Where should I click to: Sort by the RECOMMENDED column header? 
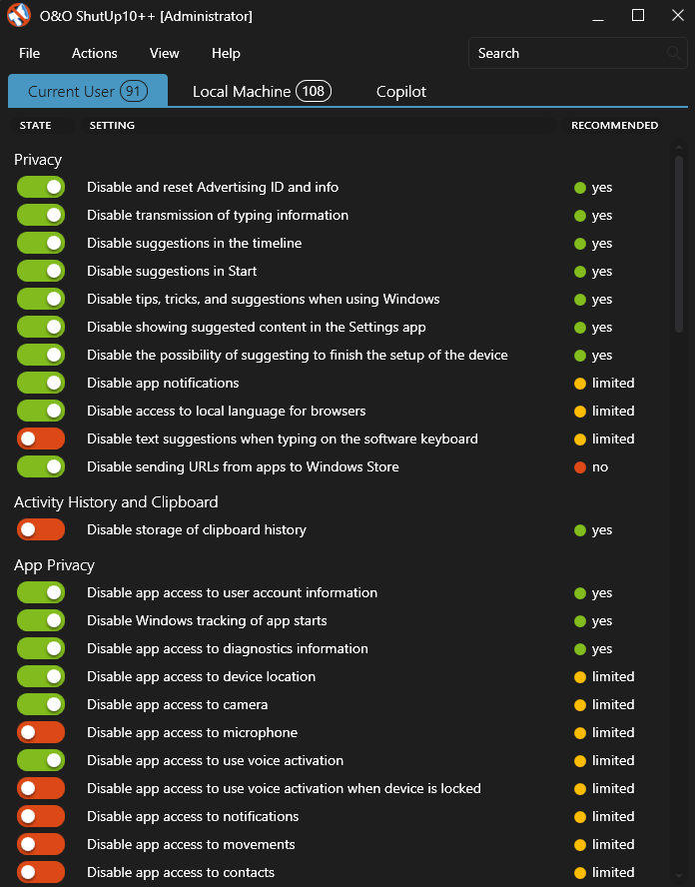click(x=614, y=125)
